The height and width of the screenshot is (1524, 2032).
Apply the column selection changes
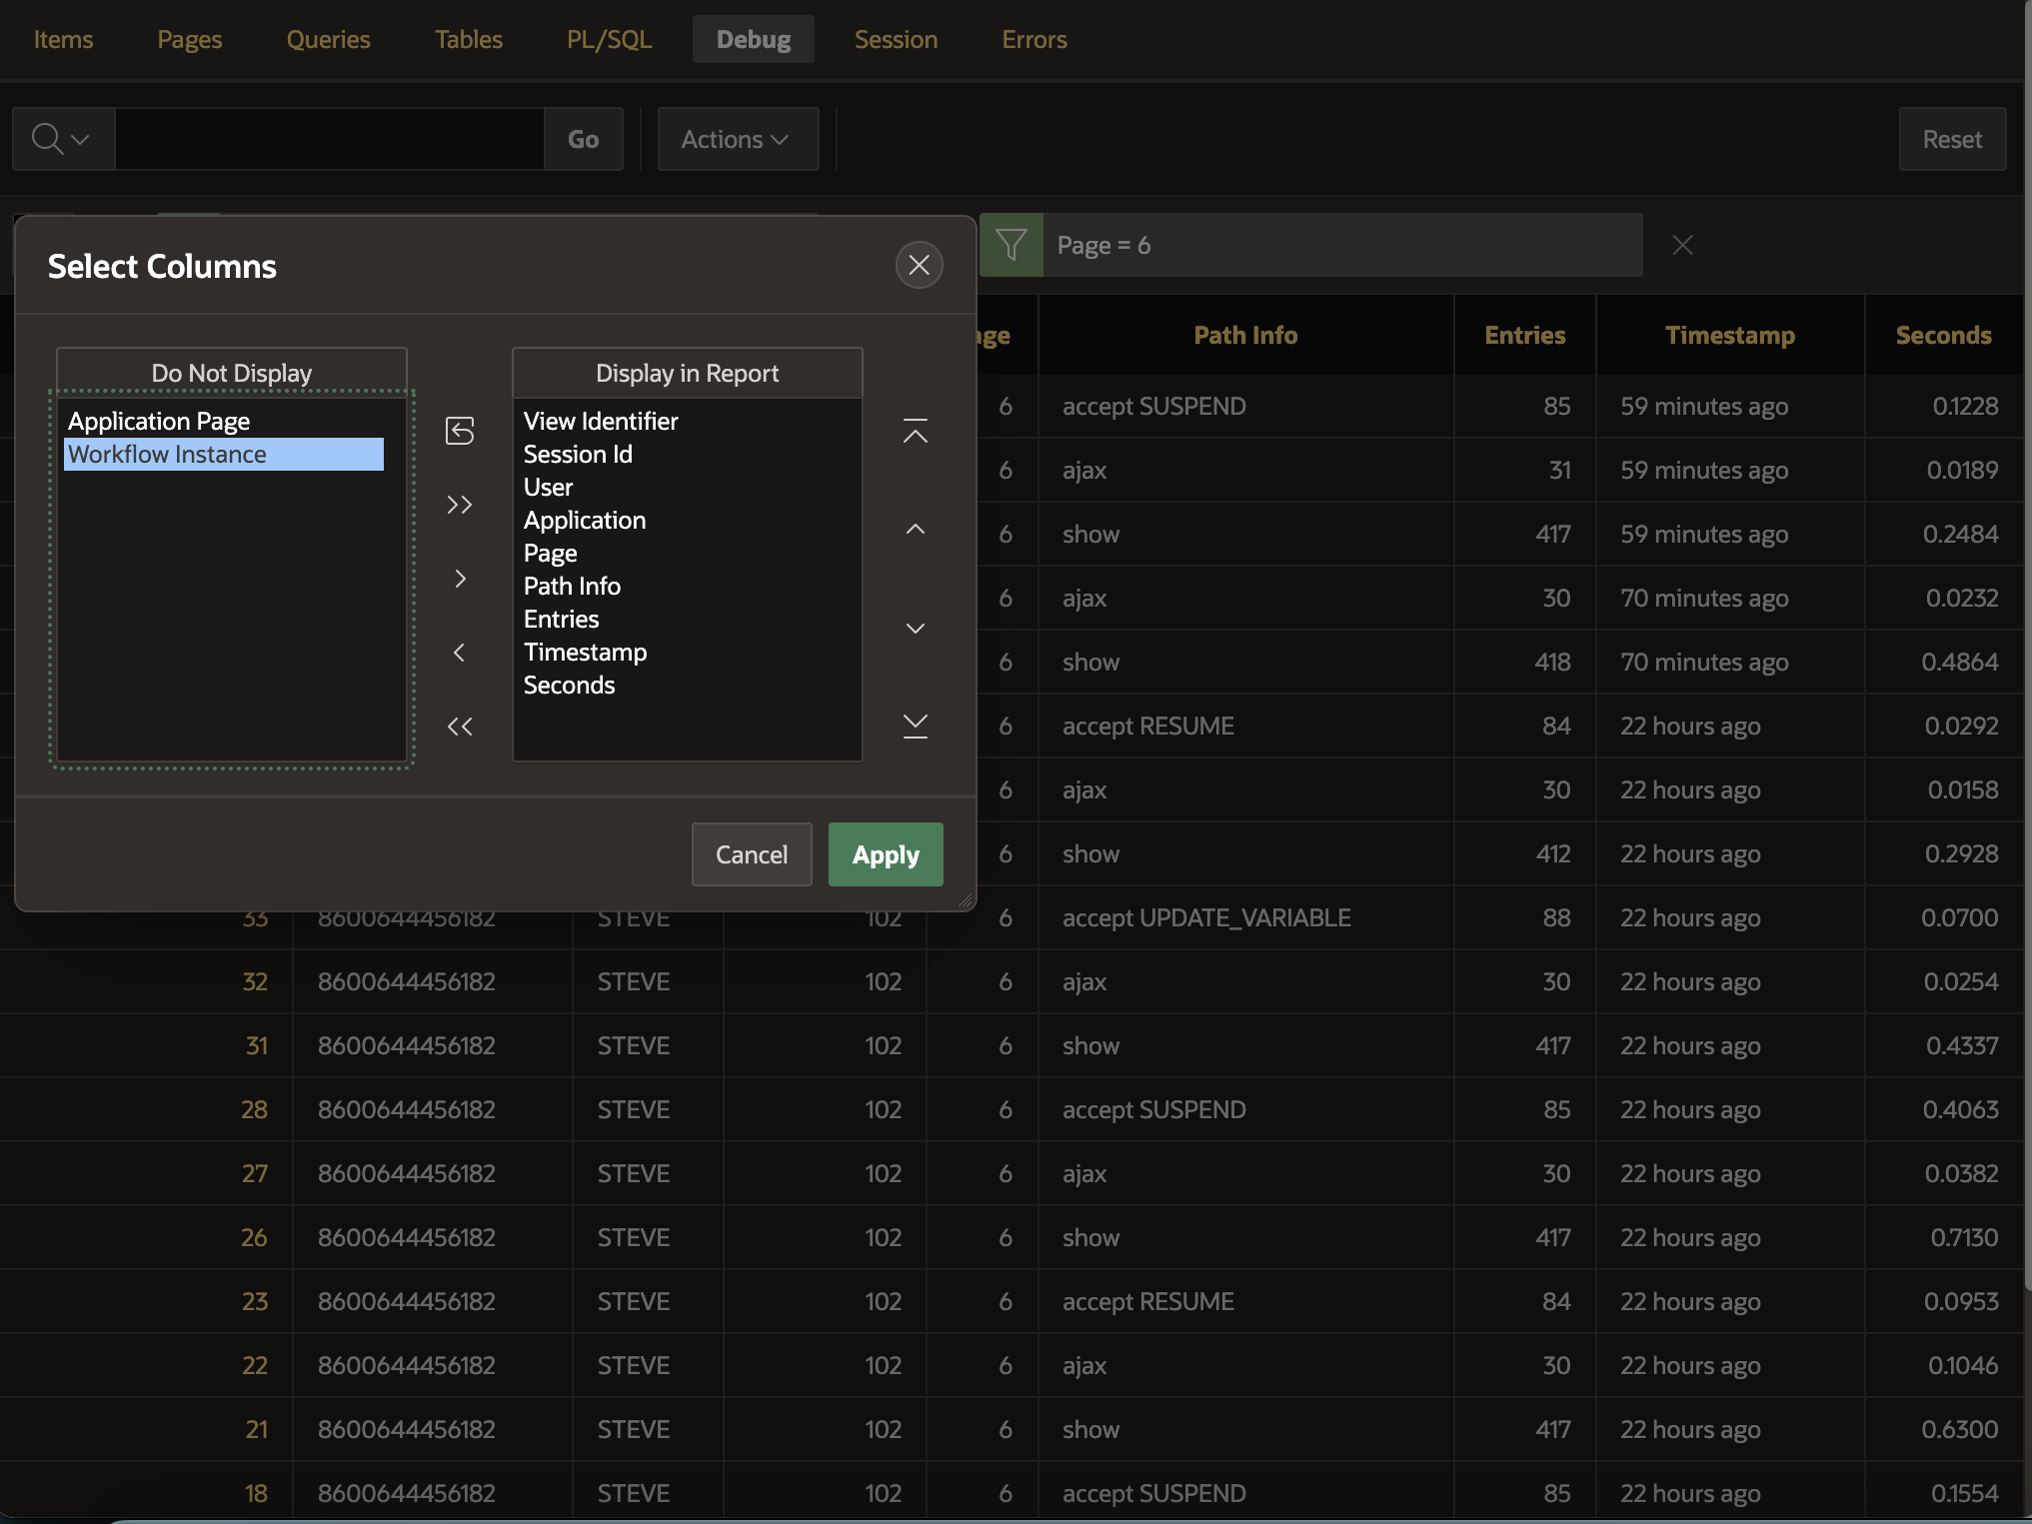point(885,854)
